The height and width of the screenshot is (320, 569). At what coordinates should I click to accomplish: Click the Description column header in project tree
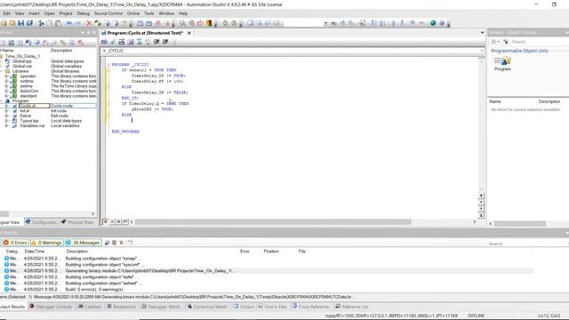point(61,51)
